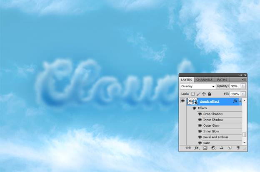Click the Create new layer icon

230,147
